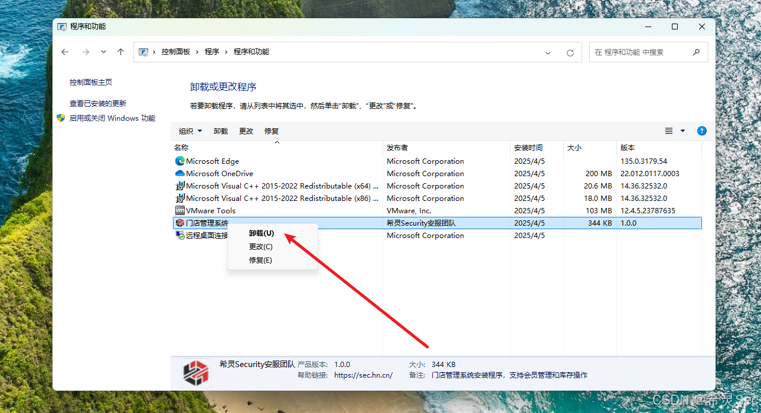Click 修复 in the toolbar
The height and width of the screenshot is (413, 761).
(272, 131)
